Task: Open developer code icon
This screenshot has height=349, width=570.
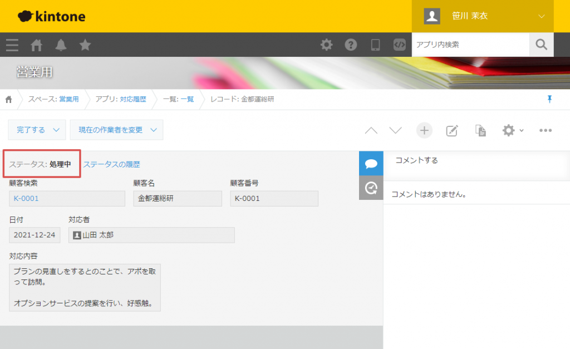Action: click(x=400, y=45)
